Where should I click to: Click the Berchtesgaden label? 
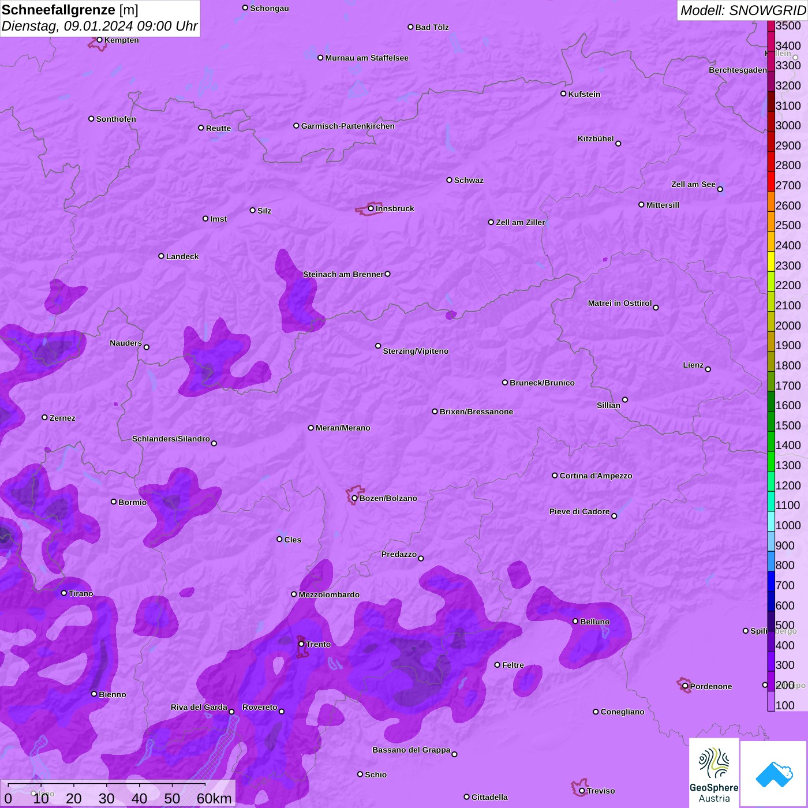[738, 70]
